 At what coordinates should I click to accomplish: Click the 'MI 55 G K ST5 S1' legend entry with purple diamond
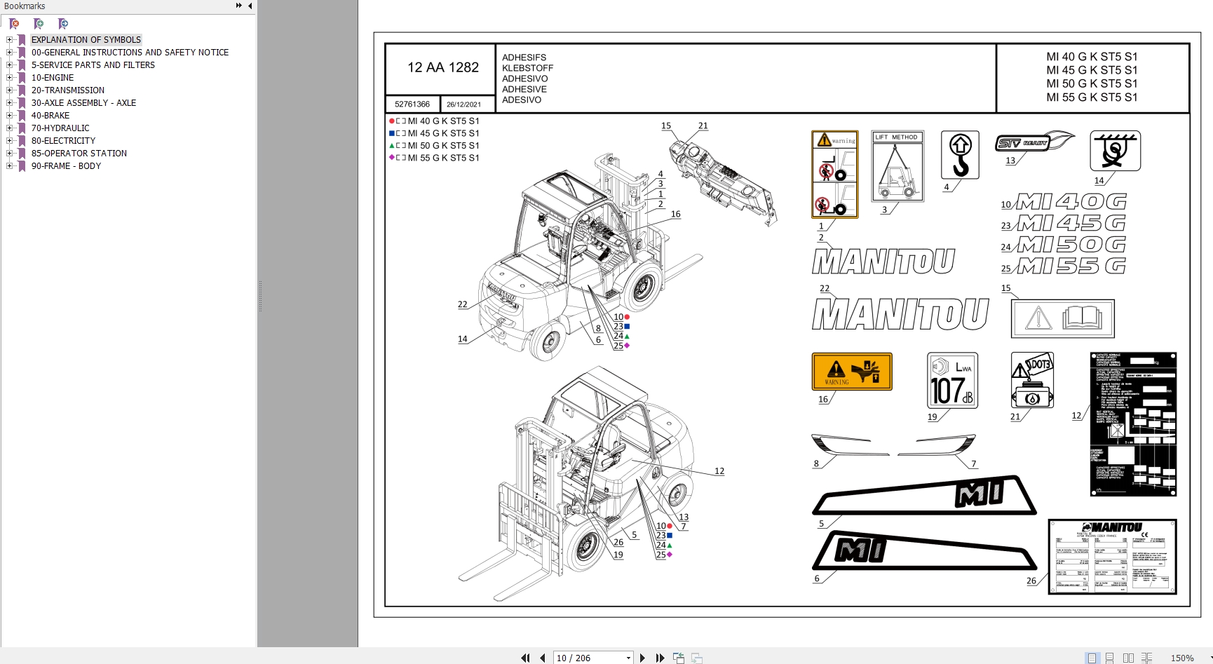[x=434, y=158]
